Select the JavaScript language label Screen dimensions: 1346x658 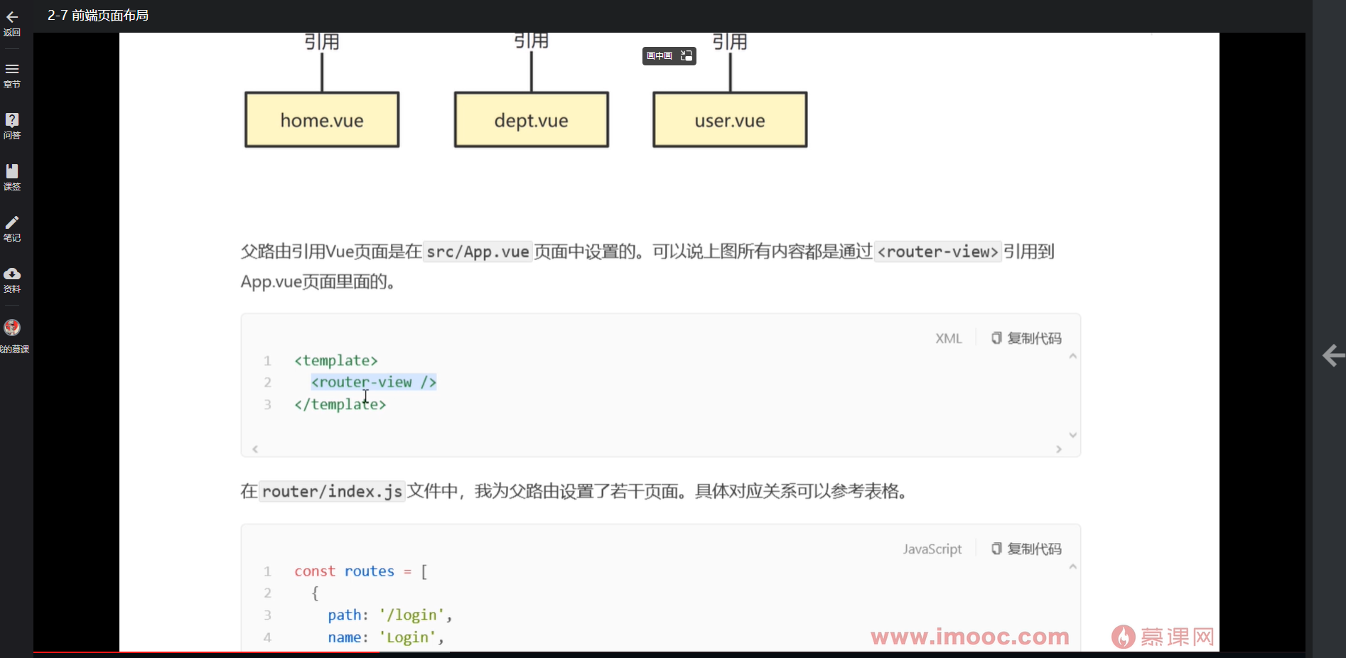[x=932, y=549]
